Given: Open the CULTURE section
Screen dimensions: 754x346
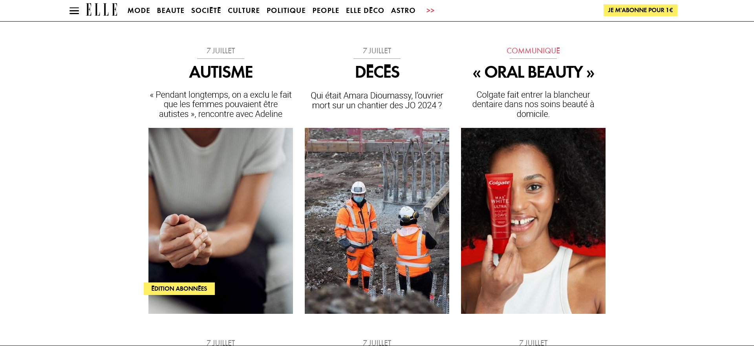Looking at the screenshot, I should pyautogui.click(x=243, y=11).
